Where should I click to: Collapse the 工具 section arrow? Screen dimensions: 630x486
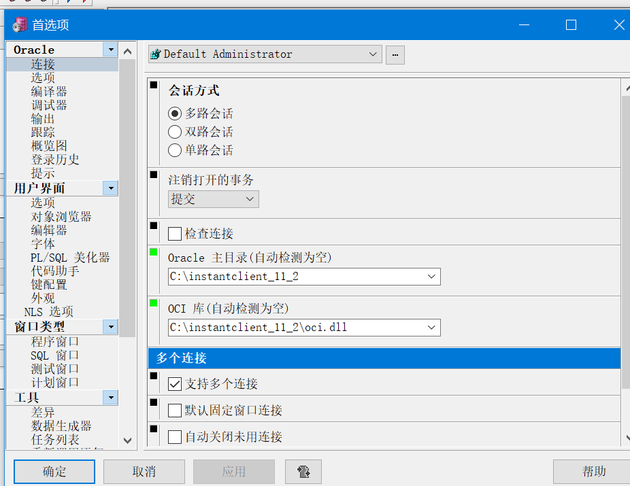[110, 398]
